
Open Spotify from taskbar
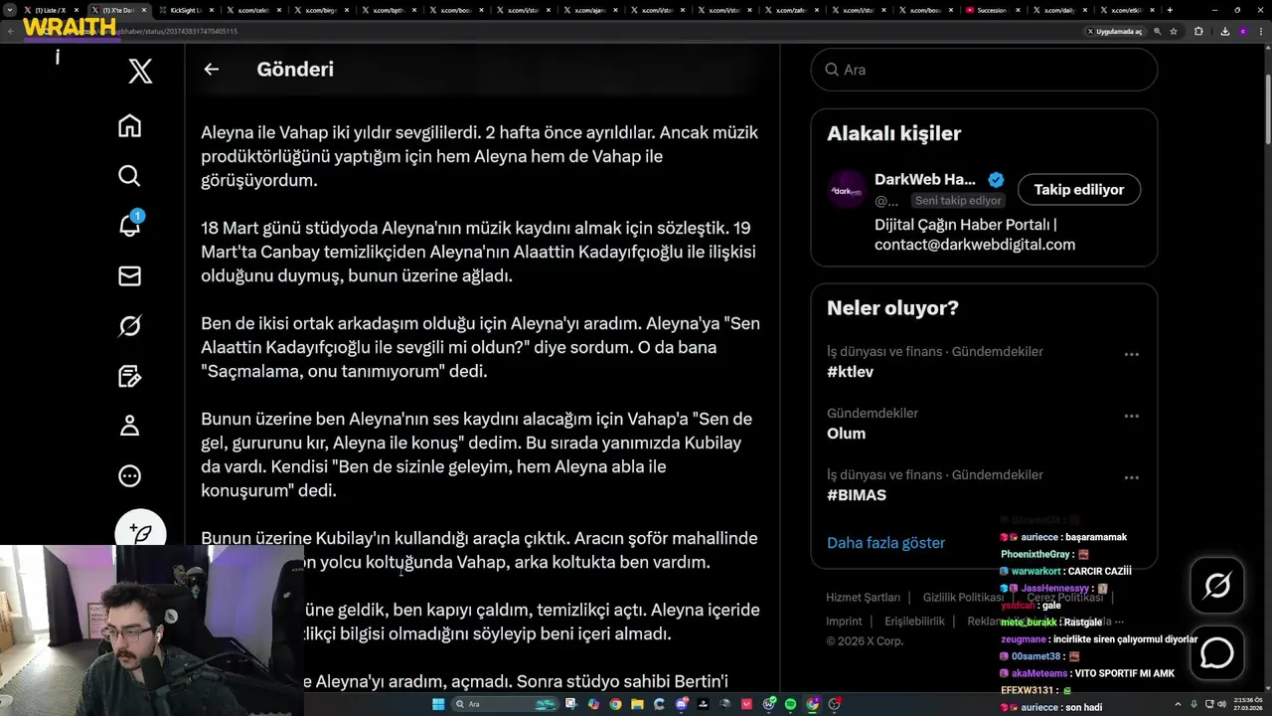790,704
